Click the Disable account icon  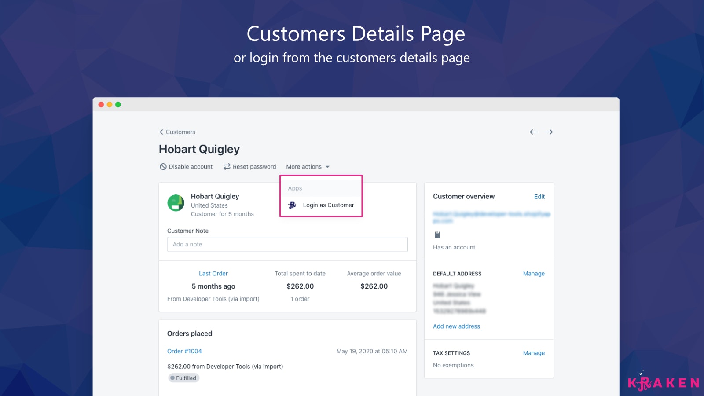point(163,166)
